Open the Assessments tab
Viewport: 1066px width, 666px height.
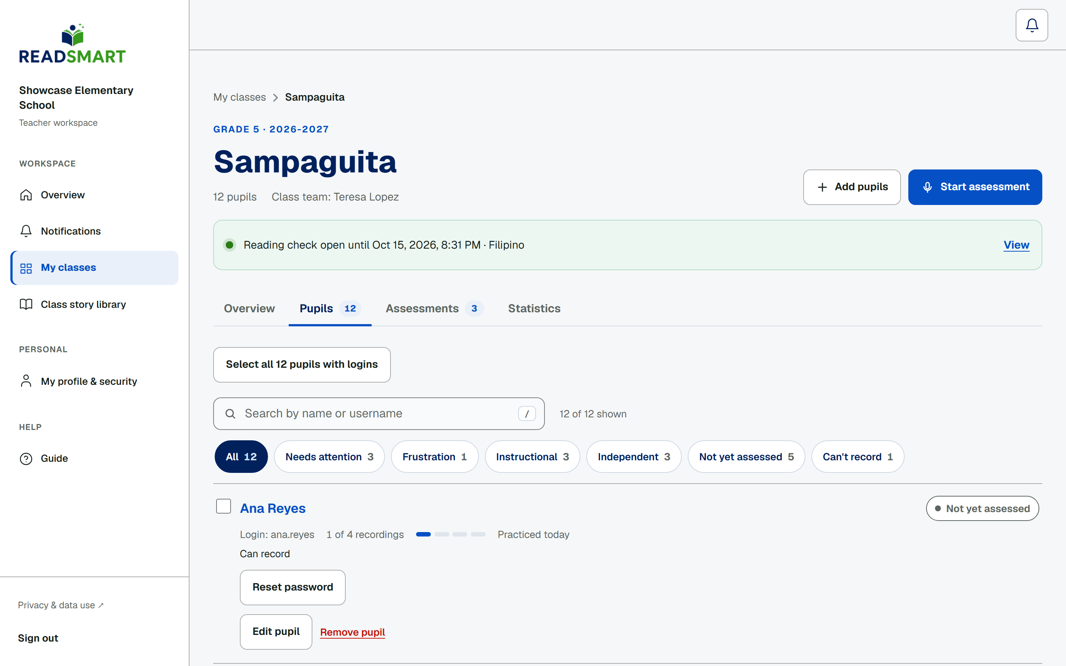click(434, 309)
